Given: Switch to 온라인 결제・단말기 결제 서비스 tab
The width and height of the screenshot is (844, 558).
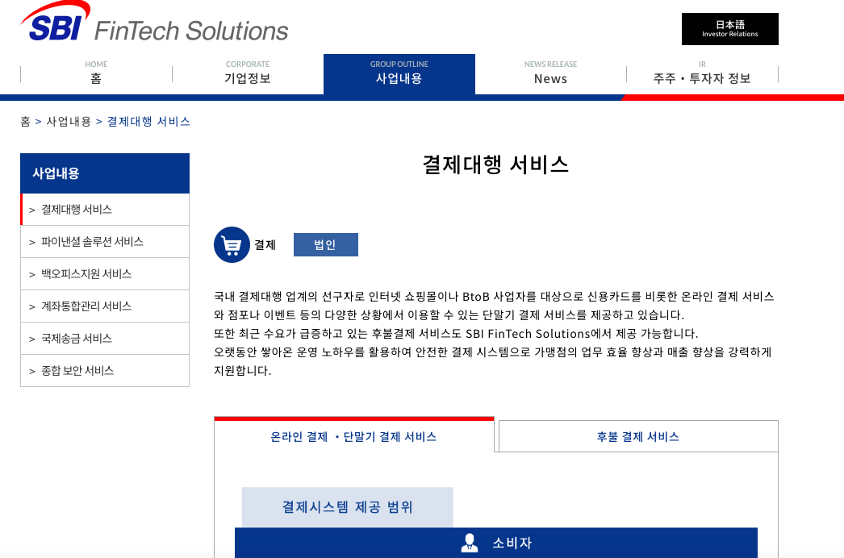Looking at the screenshot, I should click(x=353, y=436).
